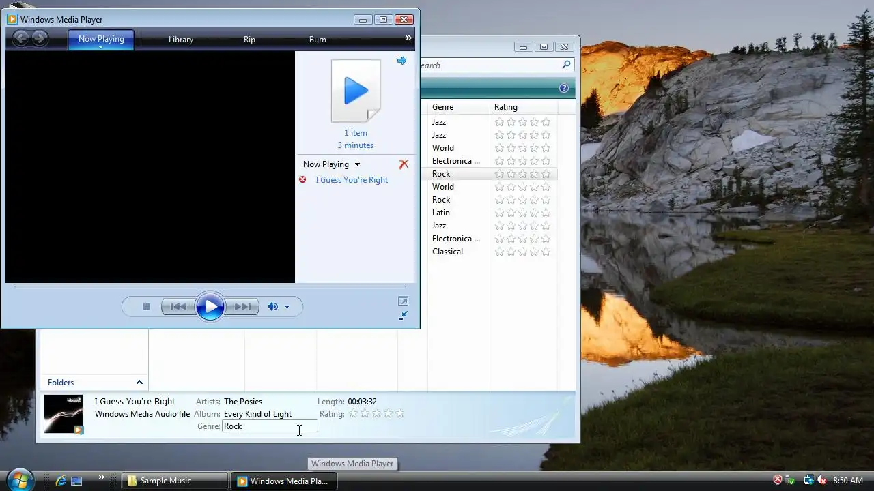Viewport: 874px width, 491px height.
Task: Open the Library tab
Action: coord(181,40)
